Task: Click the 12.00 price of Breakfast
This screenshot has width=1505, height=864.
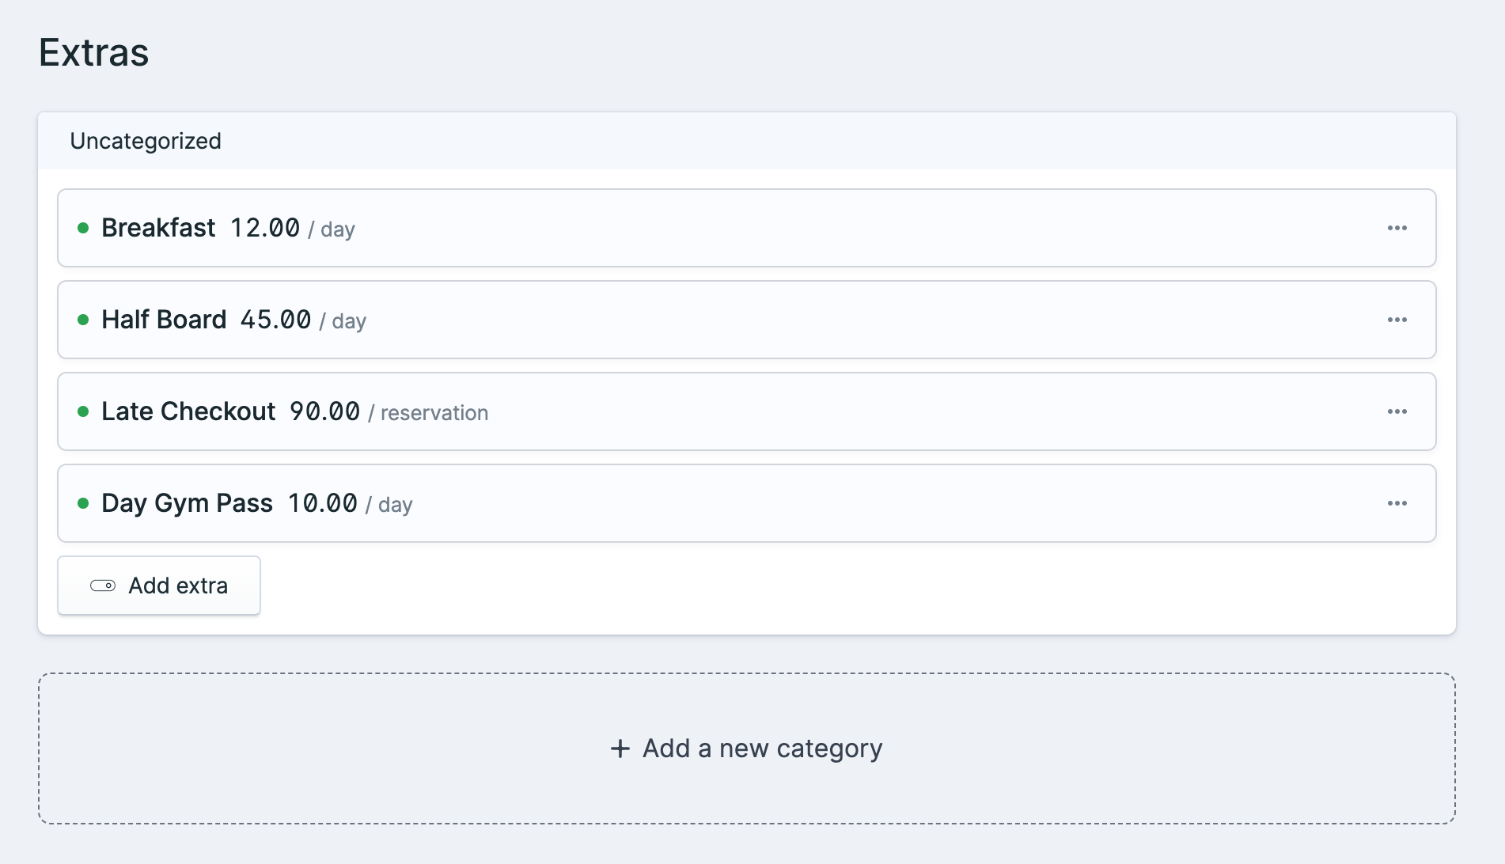Action: pyautogui.click(x=265, y=228)
